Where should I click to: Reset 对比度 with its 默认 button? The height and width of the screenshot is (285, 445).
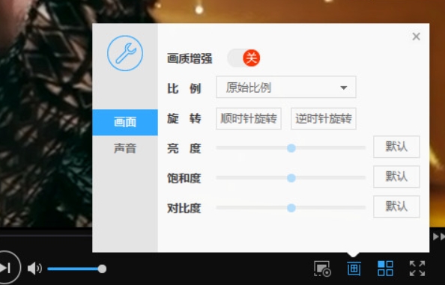396,206
